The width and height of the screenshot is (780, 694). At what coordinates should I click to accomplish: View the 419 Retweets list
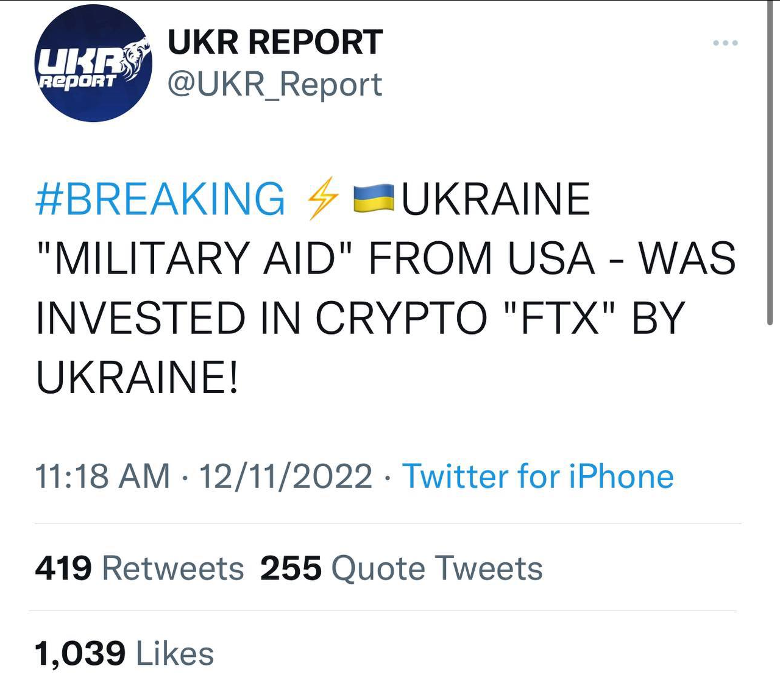coord(140,568)
